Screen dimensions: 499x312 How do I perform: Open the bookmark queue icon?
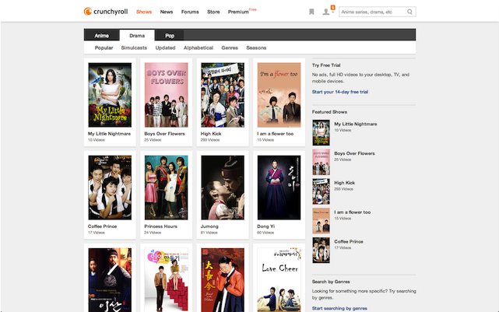(311, 12)
